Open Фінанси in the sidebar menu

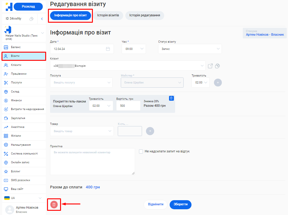pos(16,100)
